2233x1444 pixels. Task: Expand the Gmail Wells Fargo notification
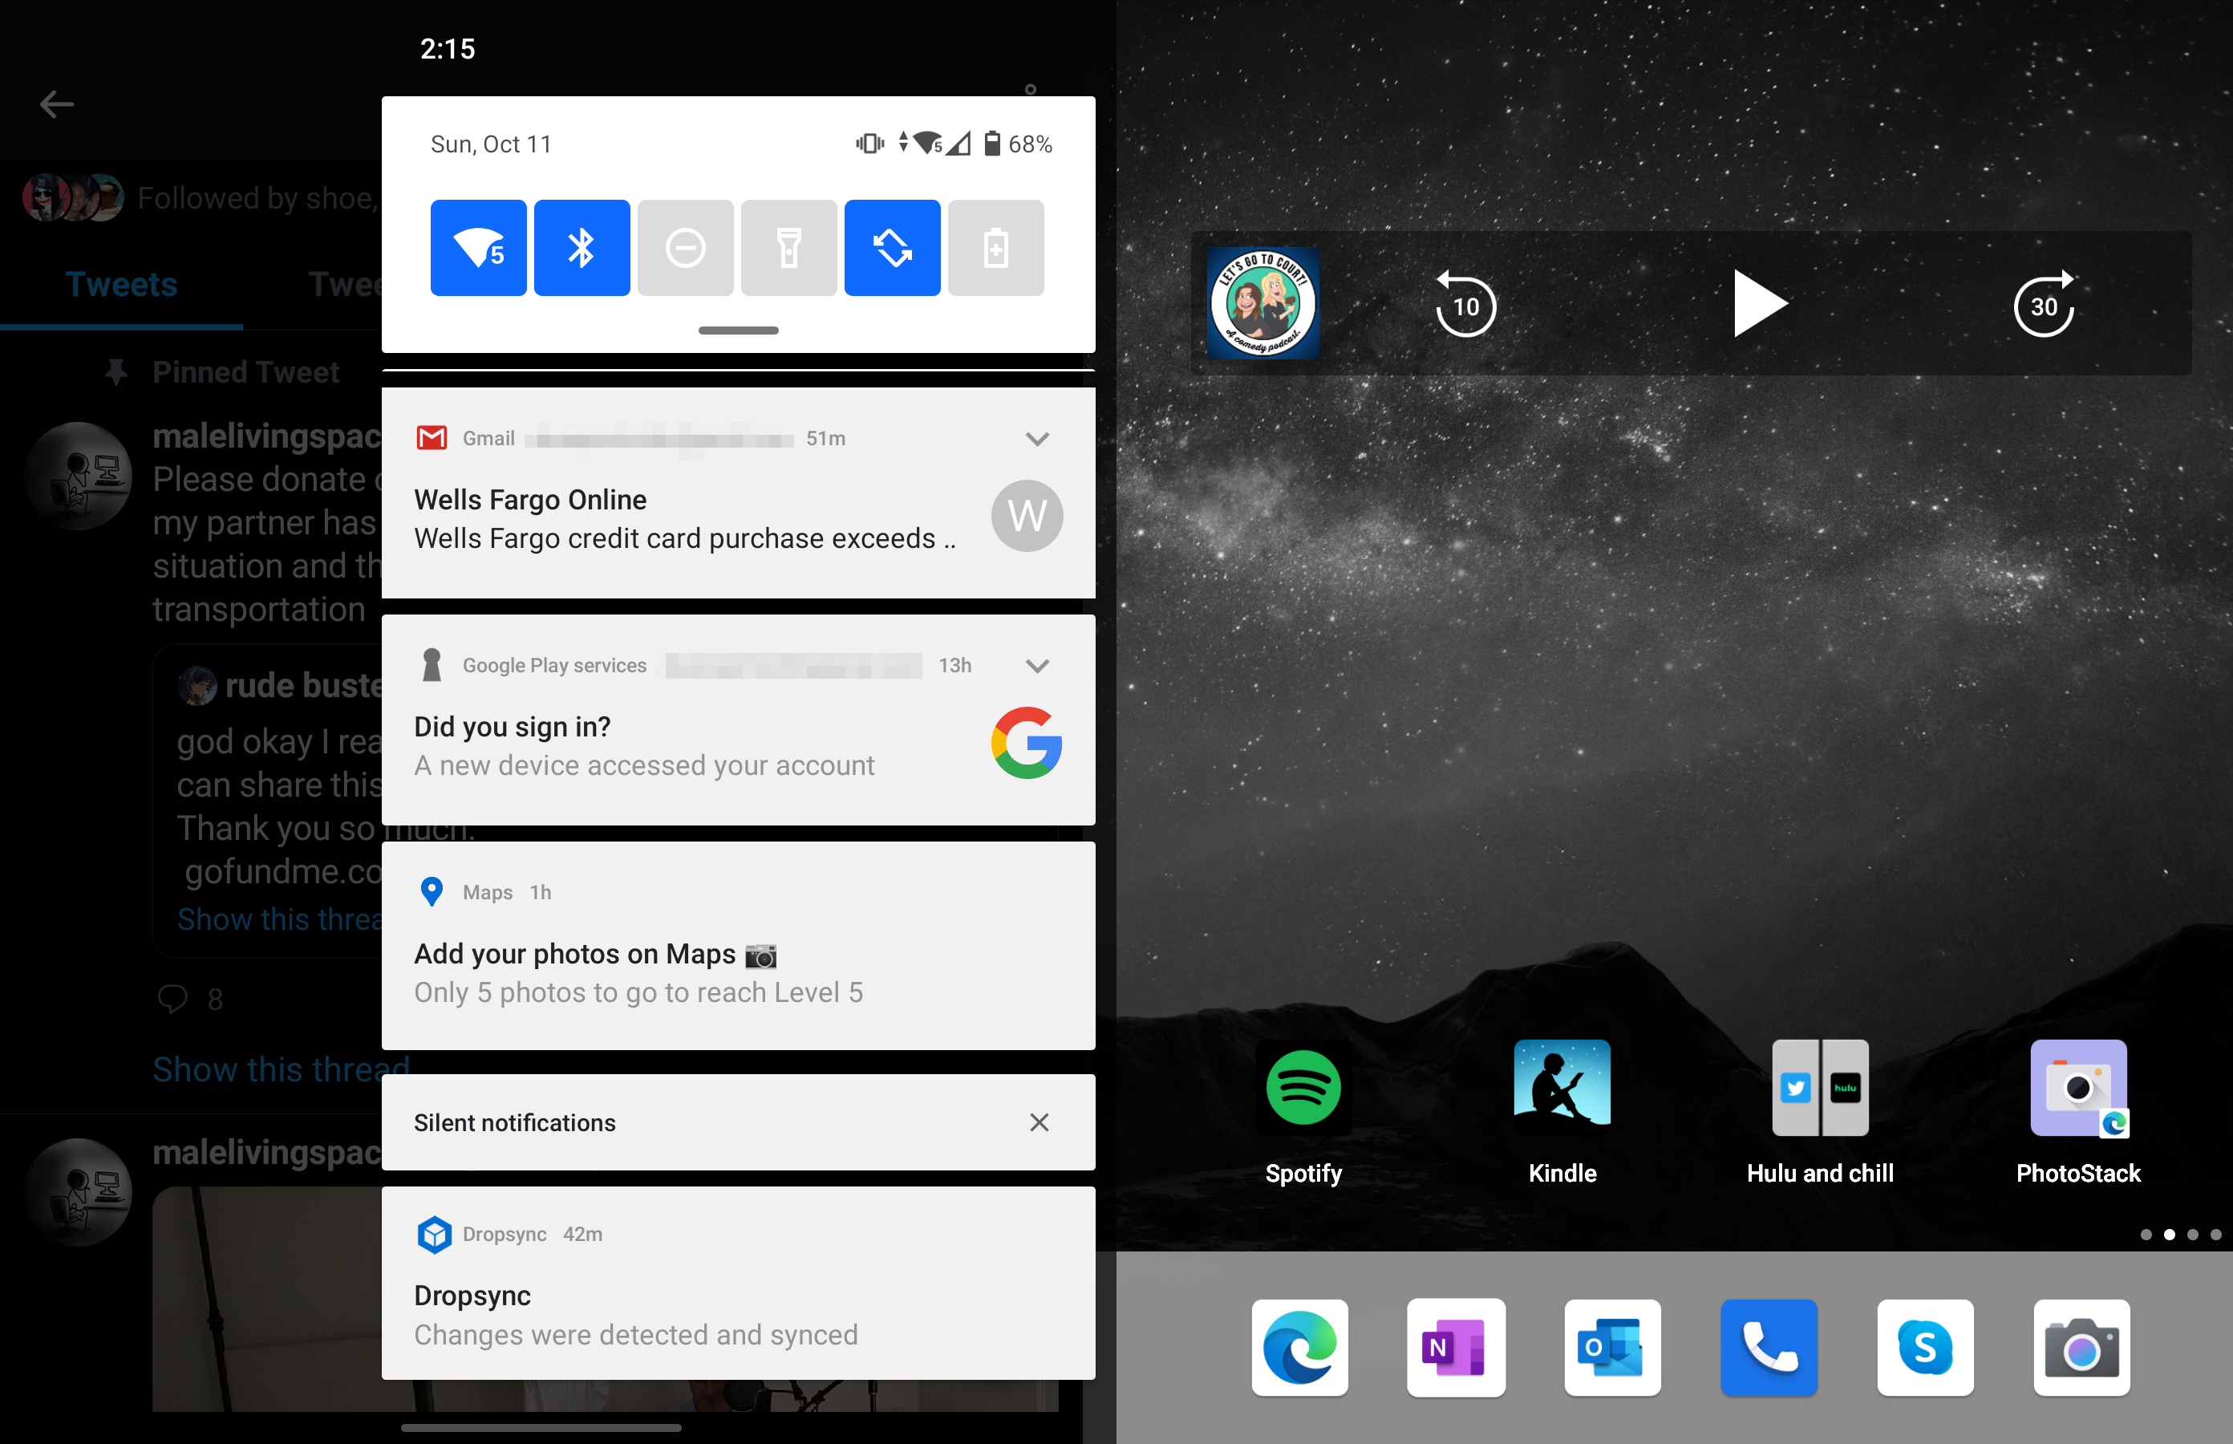1037,439
